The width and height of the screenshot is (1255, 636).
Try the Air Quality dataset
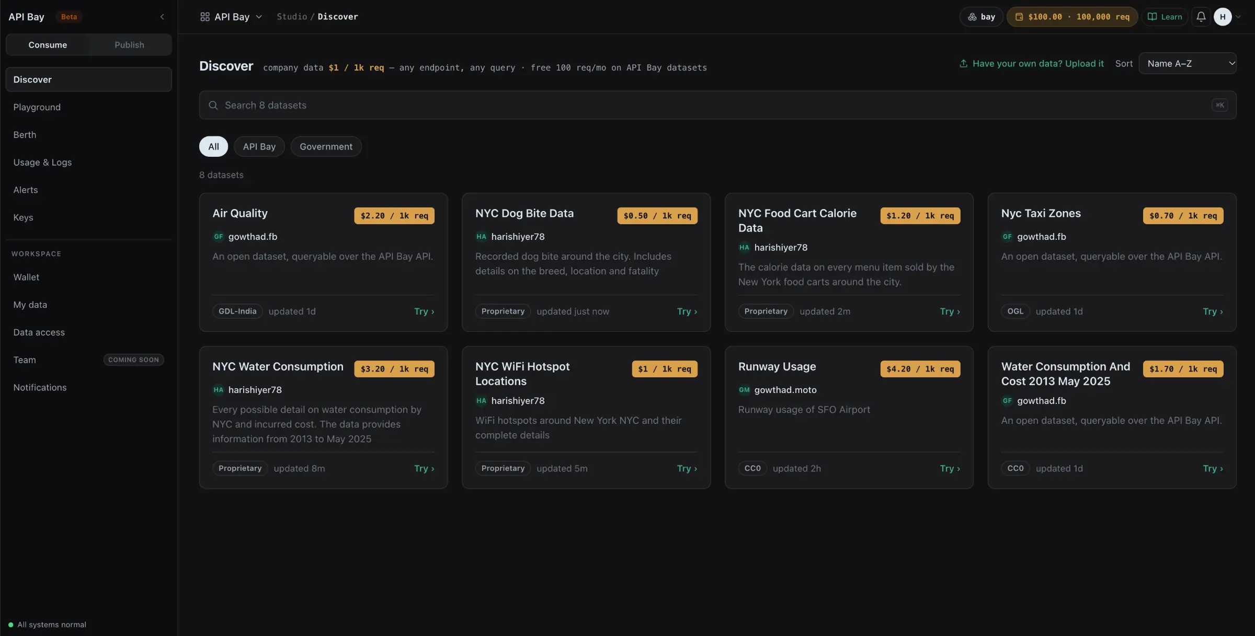coord(424,311)
